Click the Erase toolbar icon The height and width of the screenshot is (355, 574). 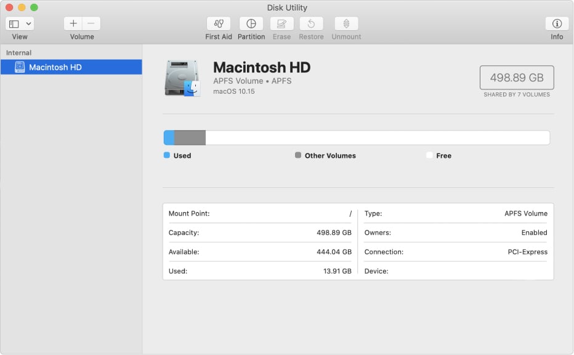[x=281, y=23]
